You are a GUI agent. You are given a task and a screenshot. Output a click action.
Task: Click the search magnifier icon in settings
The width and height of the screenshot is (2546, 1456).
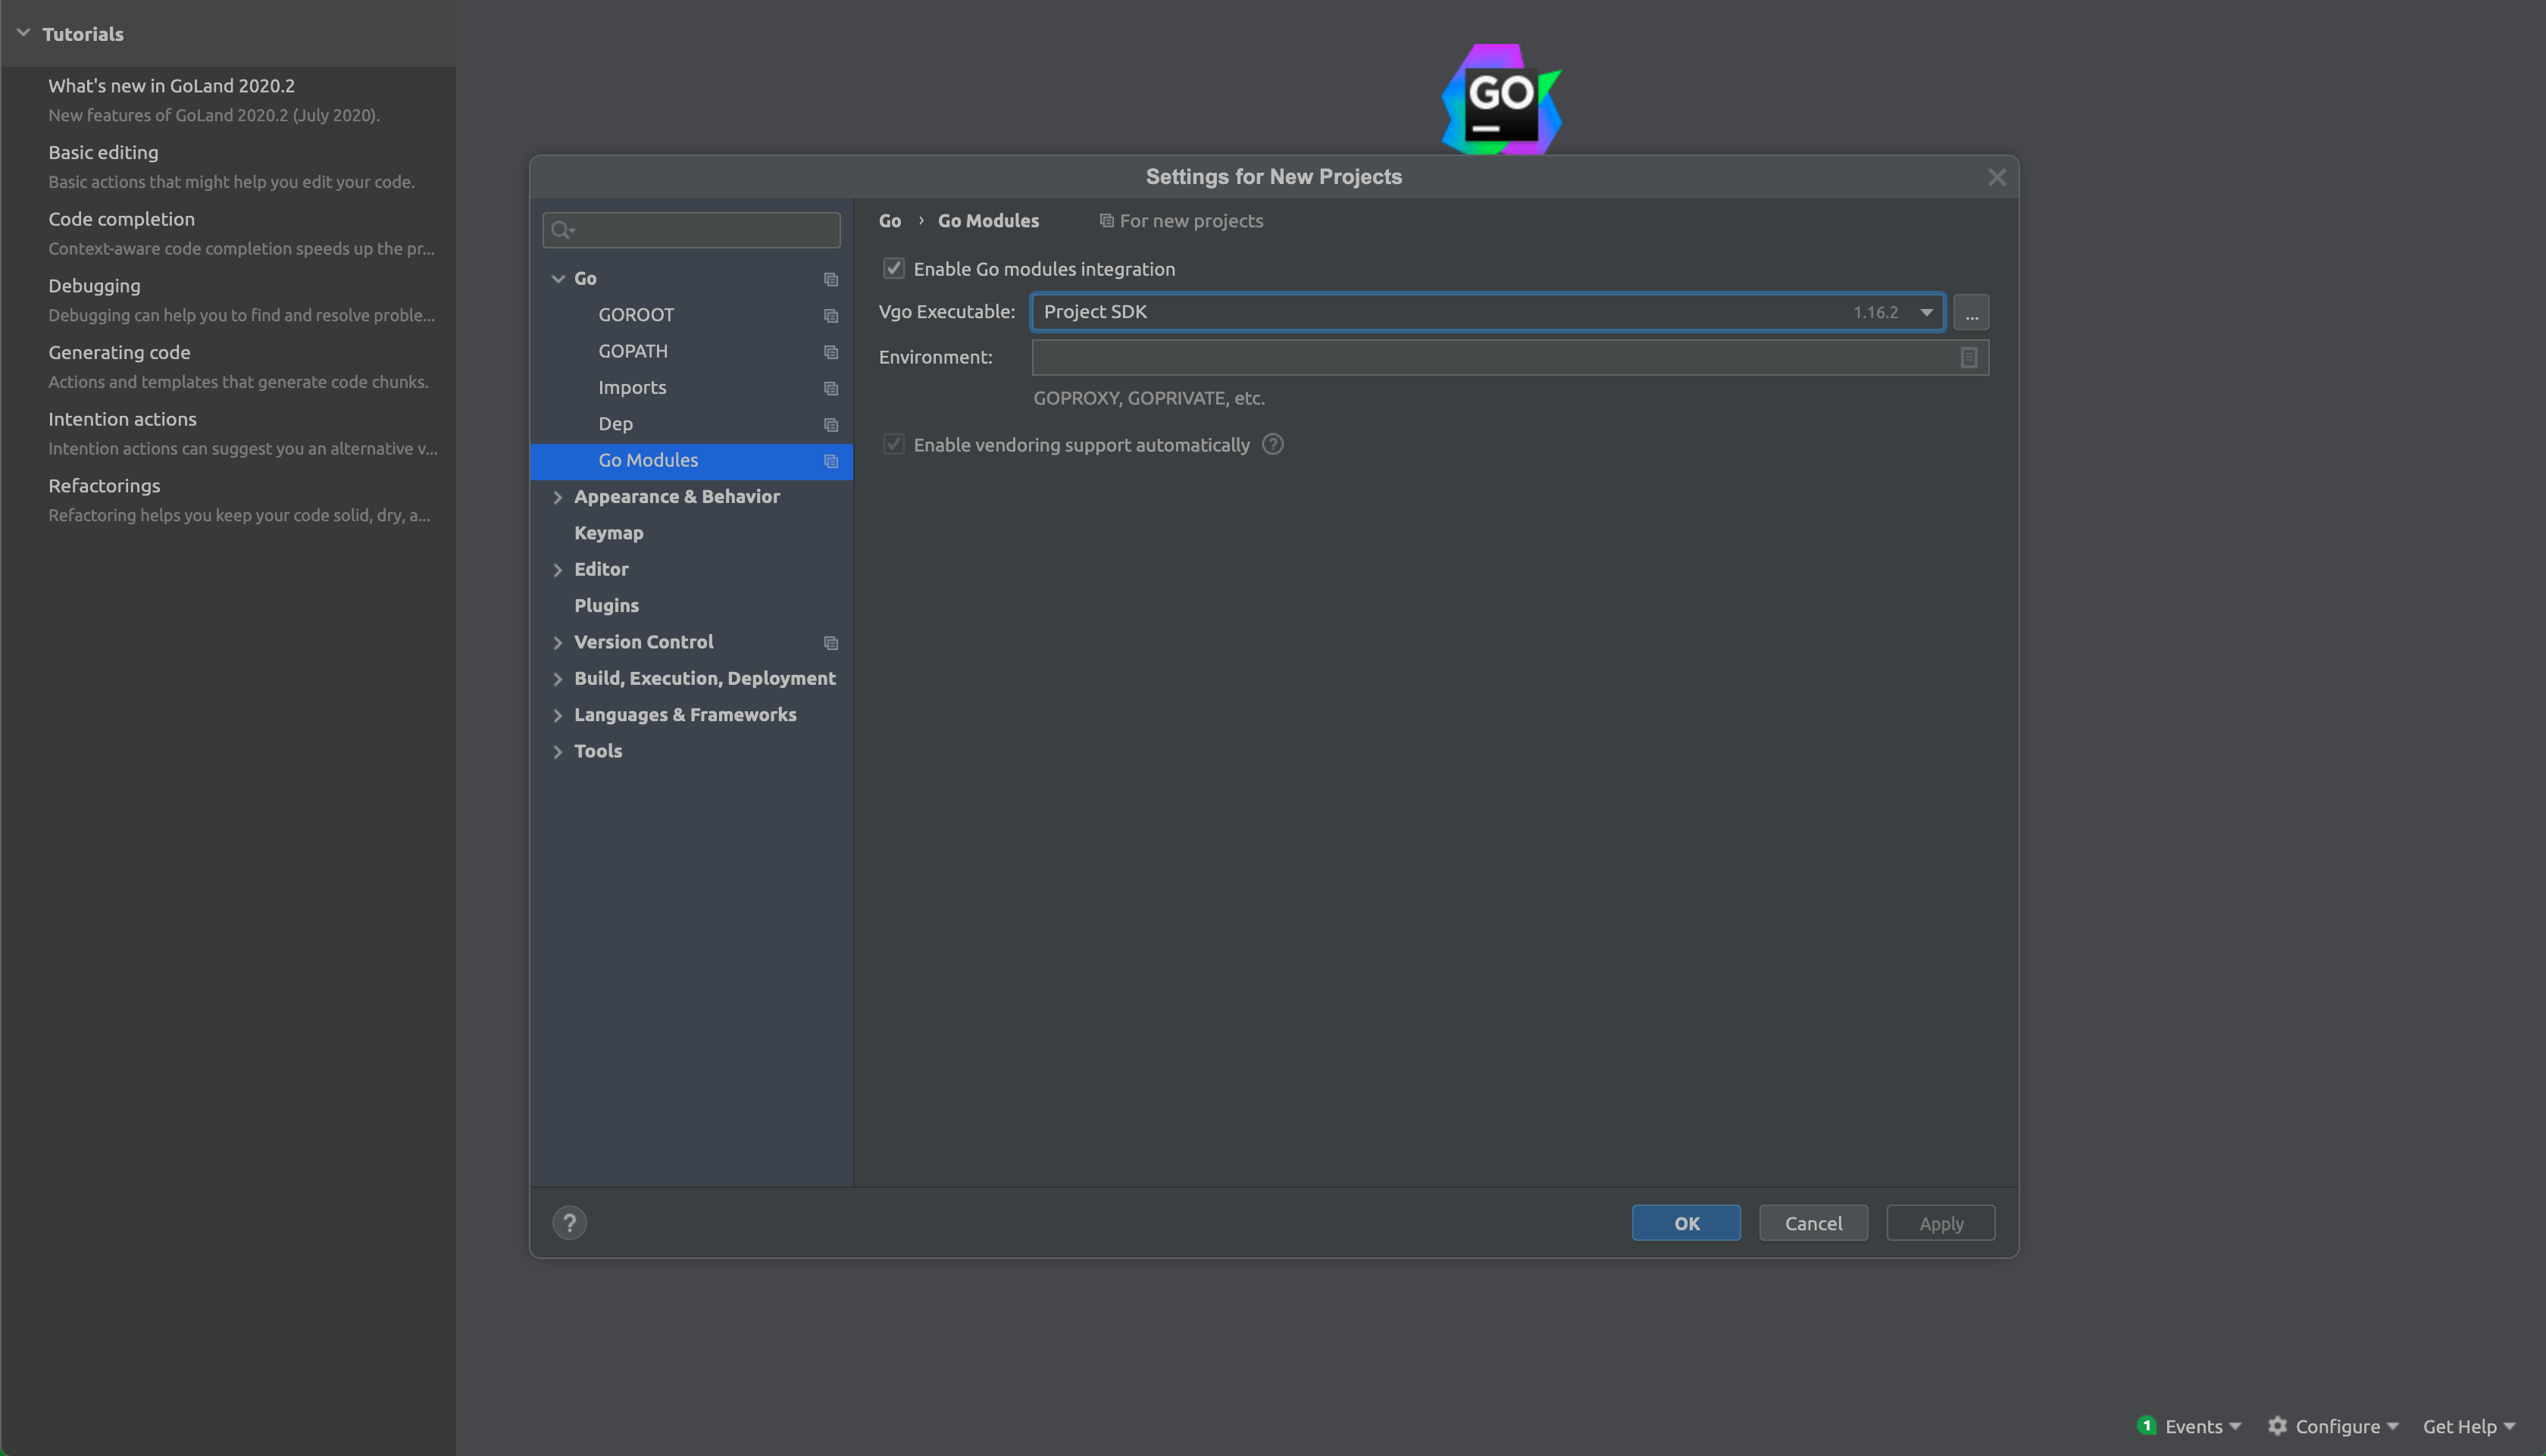pyautogui.click(x=562, y=231)
